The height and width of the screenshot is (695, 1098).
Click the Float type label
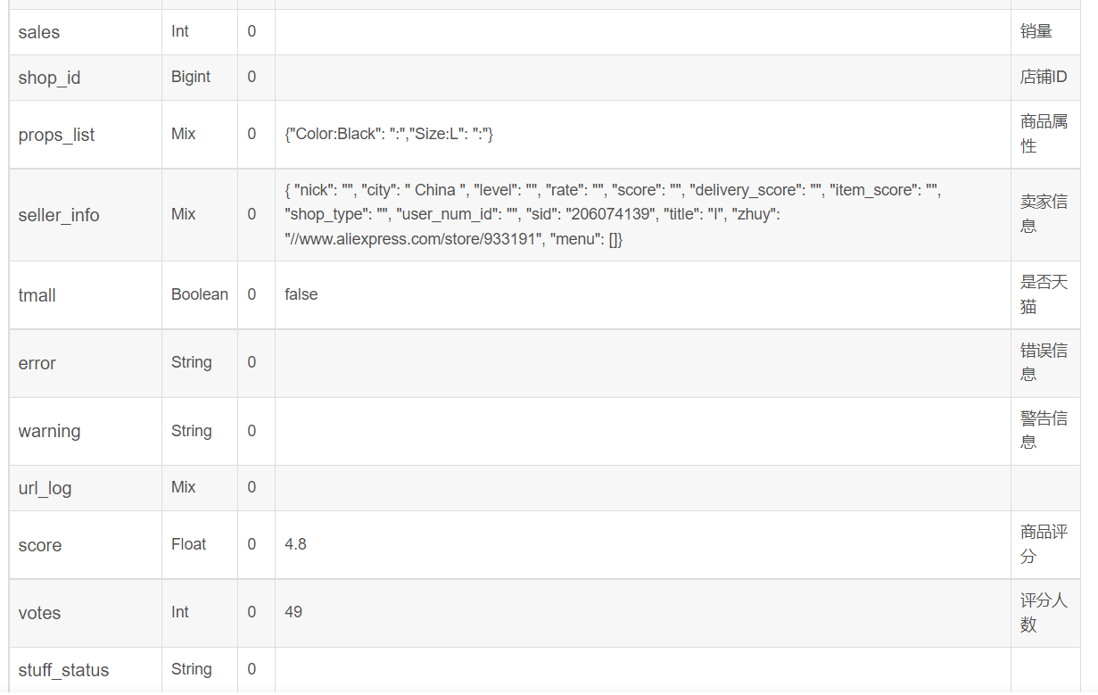tap(189, 544)
